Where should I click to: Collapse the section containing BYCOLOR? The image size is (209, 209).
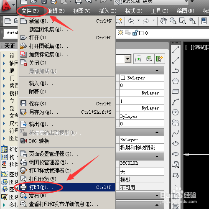[157, 156]
